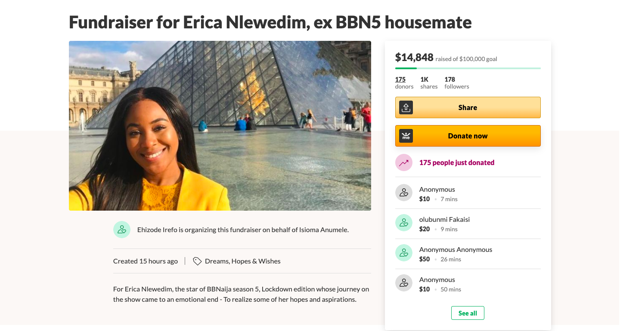This screenshot has height=331, width=620.
Task: Select olubunmi Fakaisi's $20 donation entry
Action: [468, 224]
